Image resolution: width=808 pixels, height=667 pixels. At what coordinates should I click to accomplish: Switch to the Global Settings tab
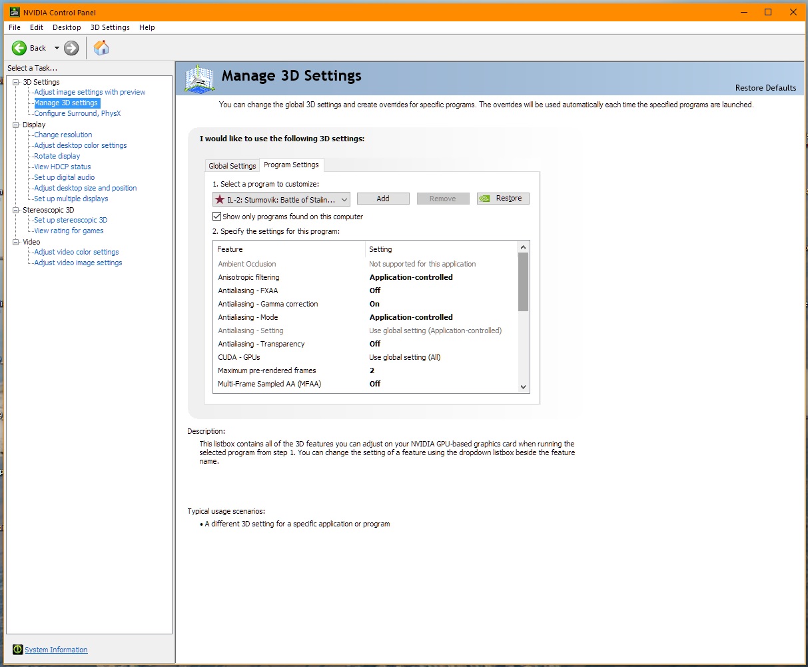232,166
